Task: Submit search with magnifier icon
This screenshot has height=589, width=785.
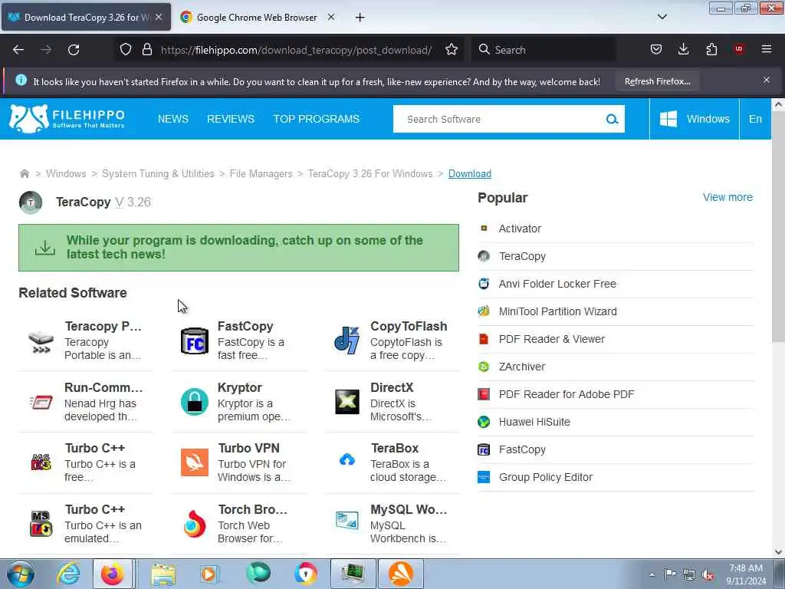Action: click(612, 119)
